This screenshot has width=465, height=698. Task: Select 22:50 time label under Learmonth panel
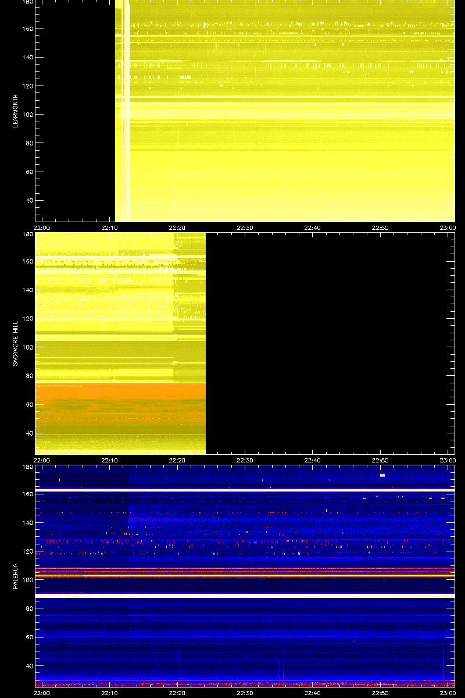[x=380, y=227]
